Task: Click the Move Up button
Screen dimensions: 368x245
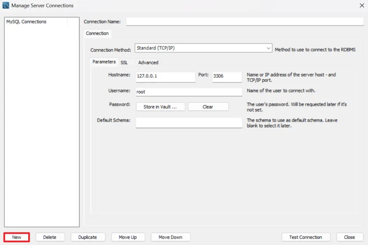Action: (x=128, y=237)
